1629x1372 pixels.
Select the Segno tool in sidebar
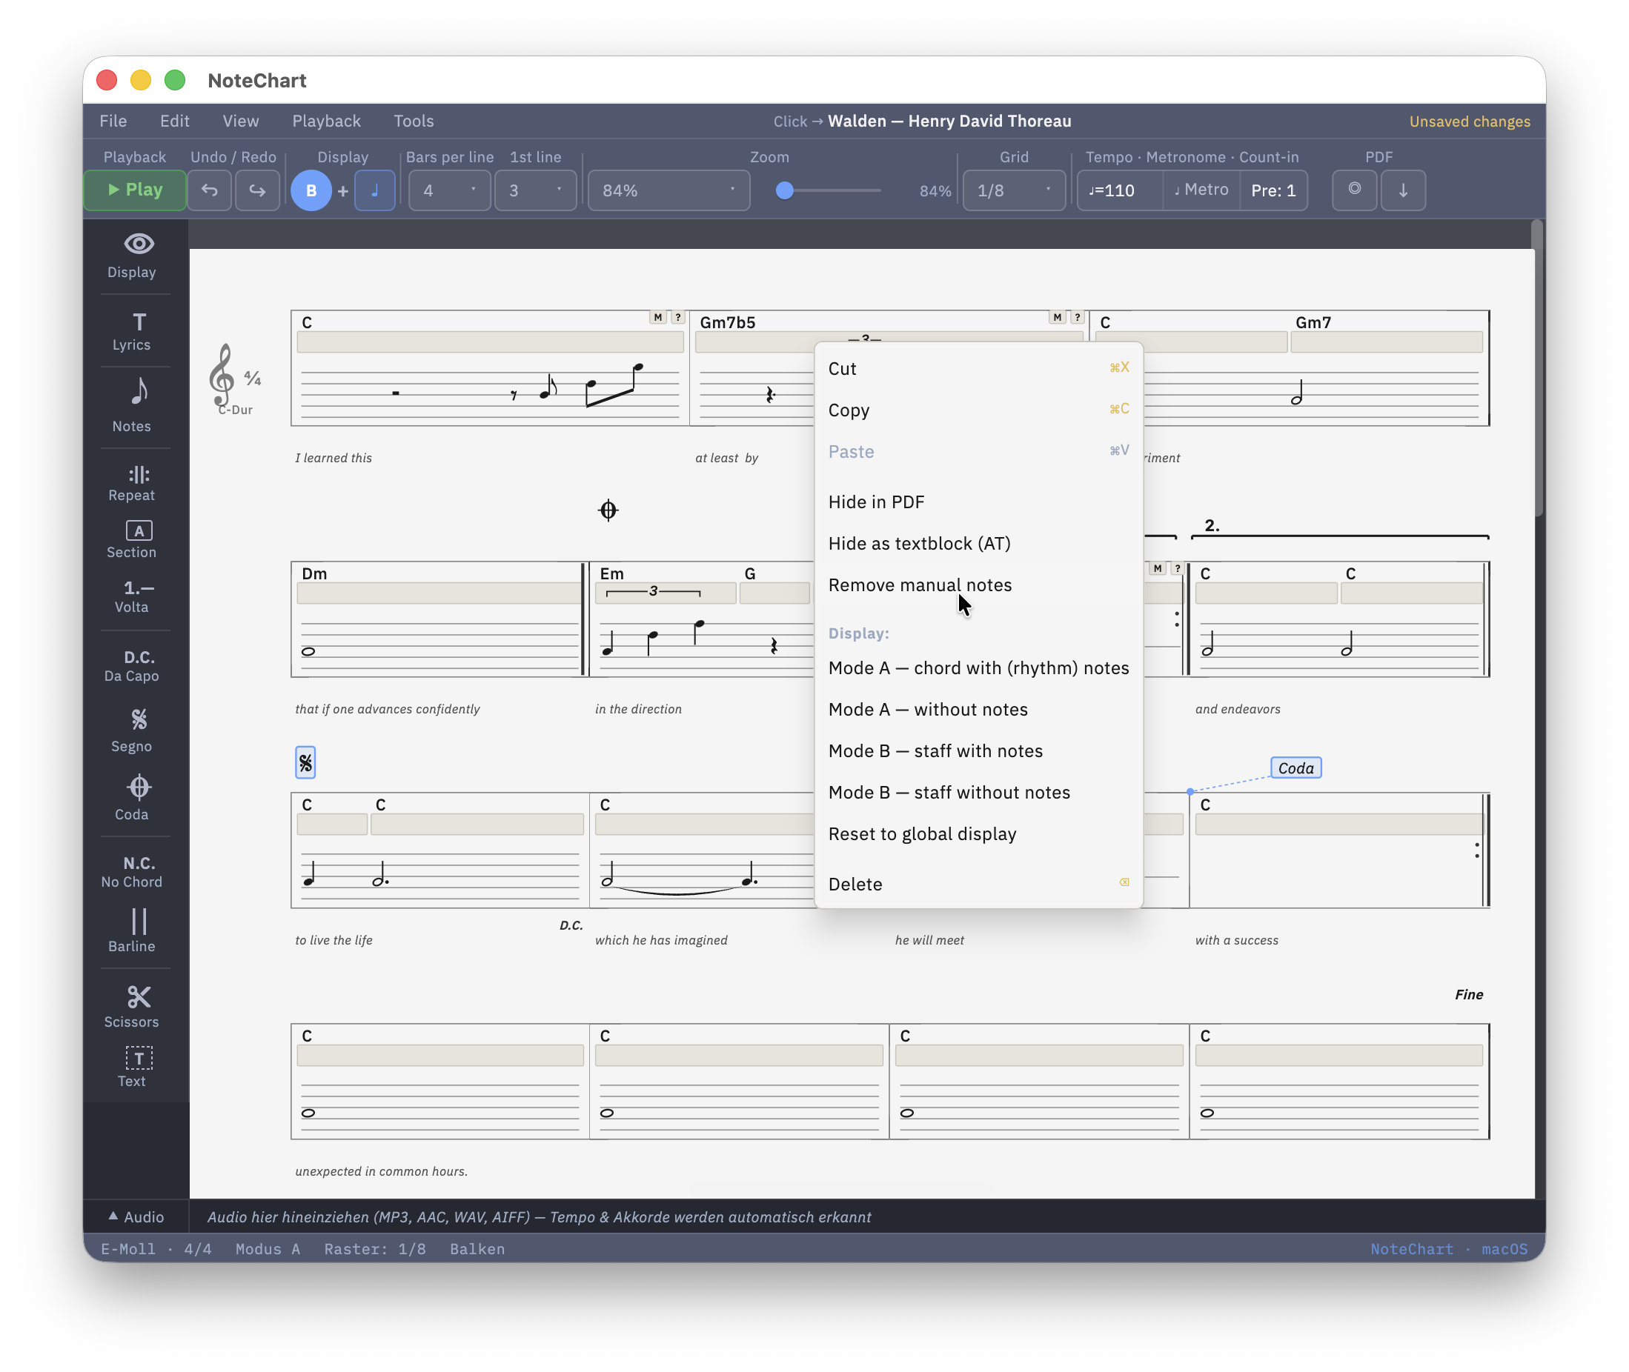tap(131, 730)
